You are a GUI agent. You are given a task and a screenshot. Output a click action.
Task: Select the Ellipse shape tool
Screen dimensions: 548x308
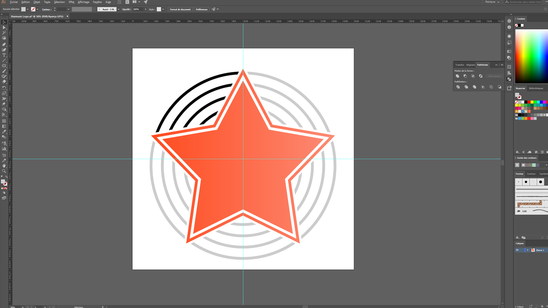click(4, 66)
